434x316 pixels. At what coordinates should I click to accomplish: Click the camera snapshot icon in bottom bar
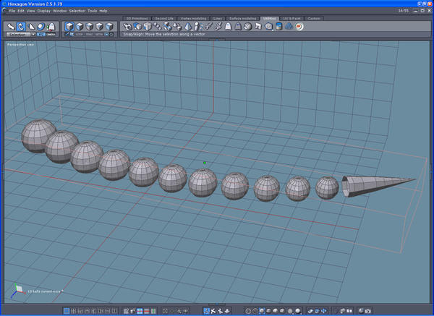pyautogui.click(x=368, y=311)
